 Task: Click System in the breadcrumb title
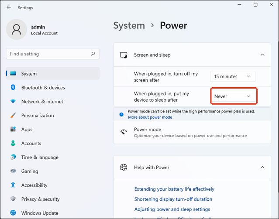[129, 25]
